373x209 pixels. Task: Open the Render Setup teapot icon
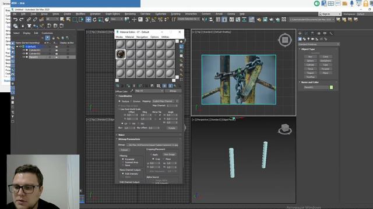click(x=259, y=19)
